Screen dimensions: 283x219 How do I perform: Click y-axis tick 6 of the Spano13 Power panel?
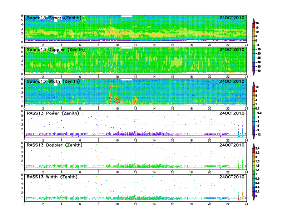pos(22,16)
